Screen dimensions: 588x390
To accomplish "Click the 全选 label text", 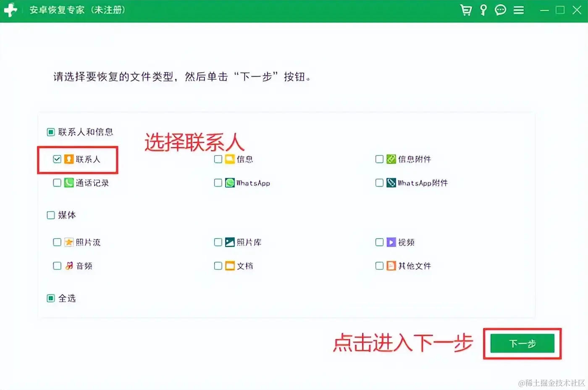I will [x=67, y=298].
